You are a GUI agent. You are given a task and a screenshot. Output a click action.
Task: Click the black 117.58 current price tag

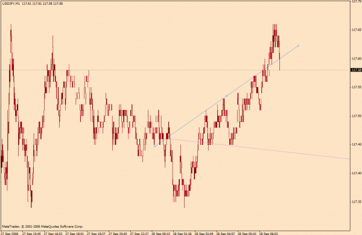[356, 70]
